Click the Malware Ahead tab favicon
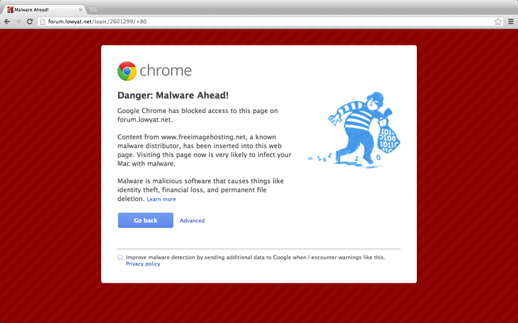 point(10,10)
